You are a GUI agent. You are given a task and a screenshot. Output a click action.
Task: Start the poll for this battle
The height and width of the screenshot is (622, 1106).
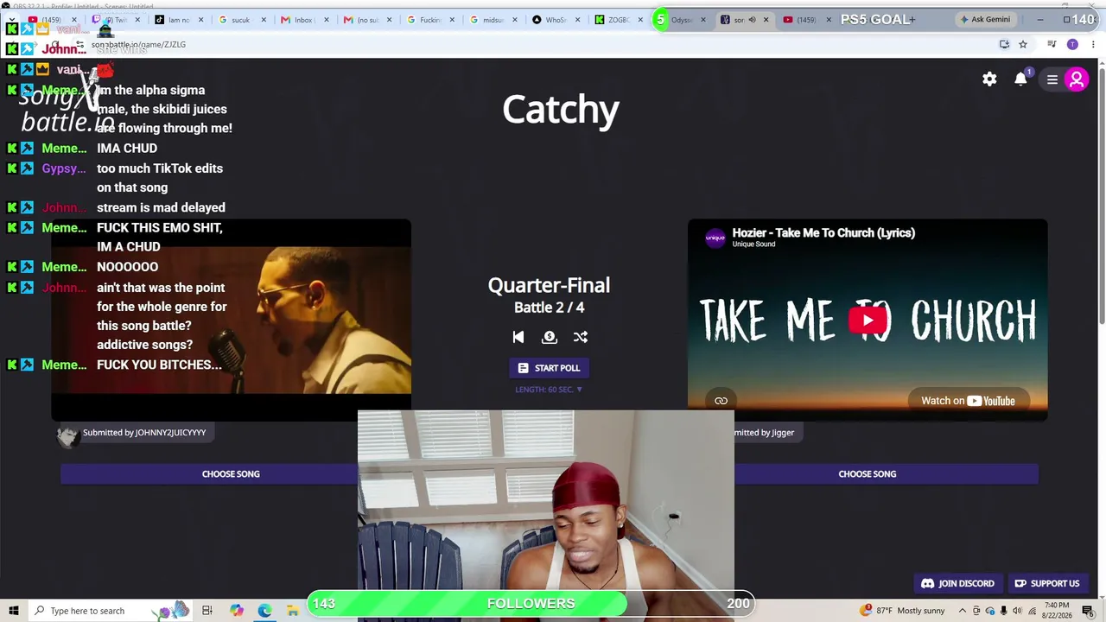click(x=549, y=368)
